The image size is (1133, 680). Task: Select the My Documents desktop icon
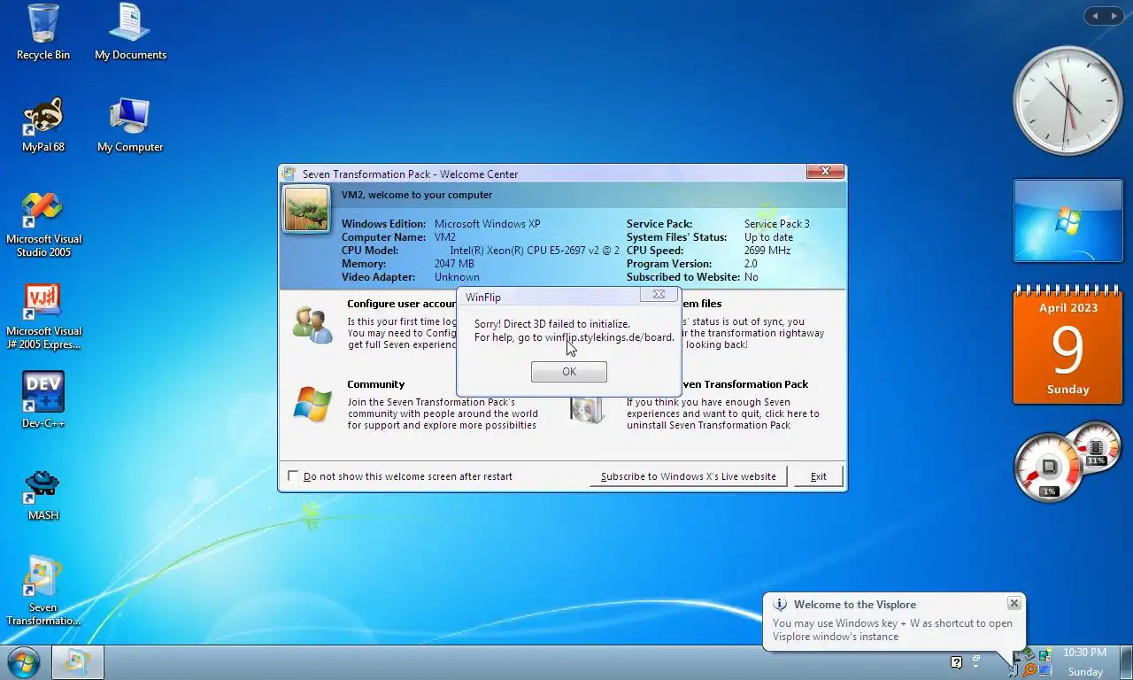(x=130, y=33)
